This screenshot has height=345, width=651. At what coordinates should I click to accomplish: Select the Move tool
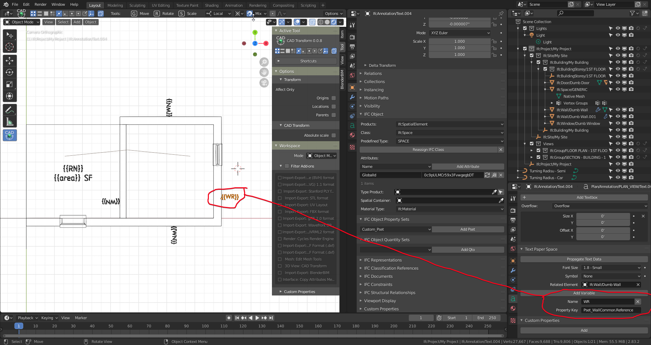coord(10,60)
